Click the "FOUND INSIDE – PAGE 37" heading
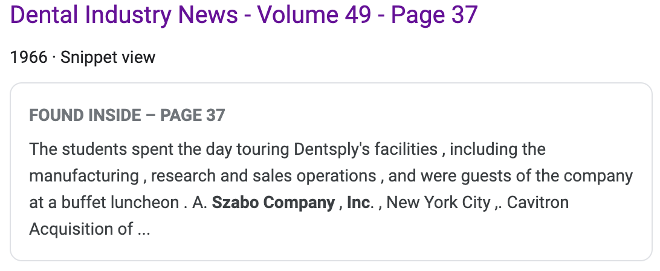The image size is (660, 271). tap(127, 116)
